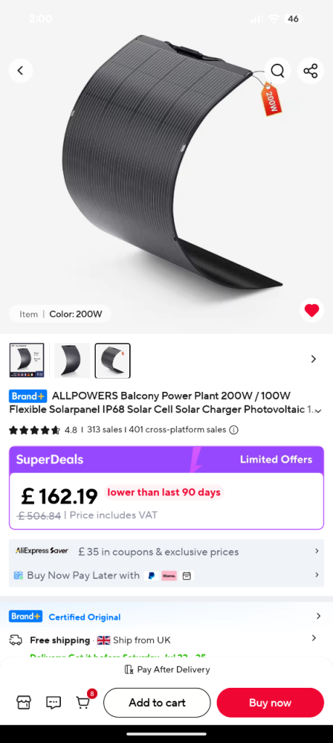View Free shipping details chevron

tap(313, 639)
